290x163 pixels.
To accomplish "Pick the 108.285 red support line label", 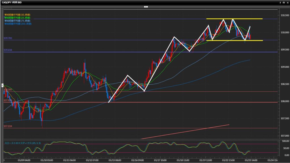I will pyautogui.click(x=8, y=90).
